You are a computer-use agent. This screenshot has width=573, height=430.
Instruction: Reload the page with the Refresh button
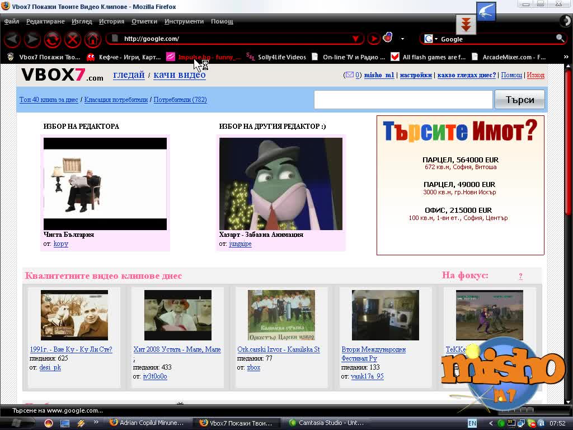tap(52, 39)
